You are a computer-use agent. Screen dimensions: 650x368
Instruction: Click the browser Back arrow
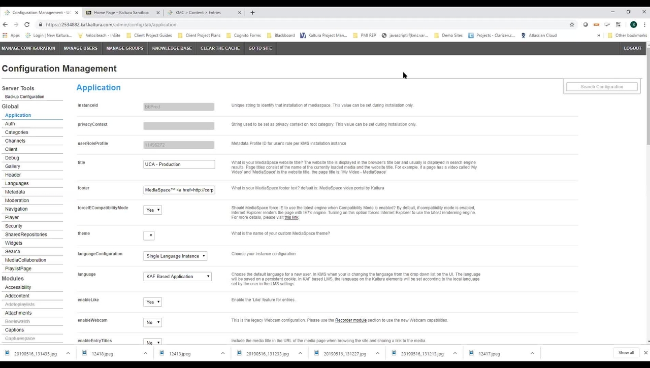[x=5, y=24]
